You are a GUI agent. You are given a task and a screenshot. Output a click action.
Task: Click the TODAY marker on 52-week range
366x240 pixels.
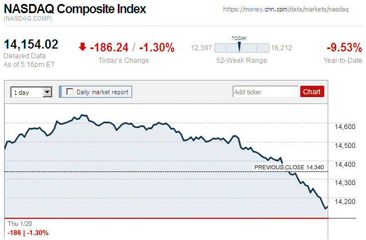239,46
